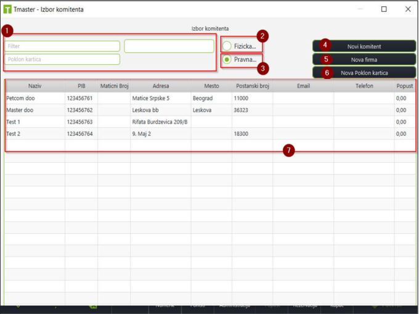Maximize the Izbor komitenta window
419x314 pixels.
(x=384, y=9)
